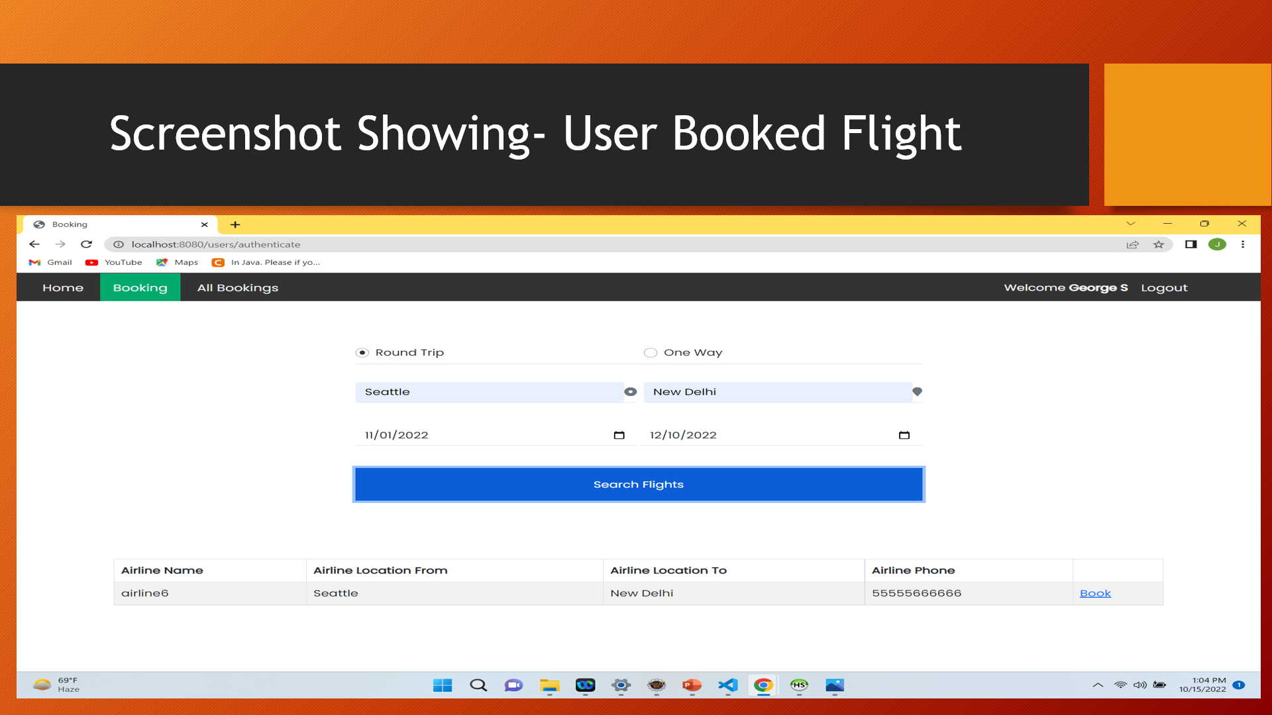Open the departure date calendar picker
The width and height of the screenshot is (1272, 715).
tap(619, 435)
